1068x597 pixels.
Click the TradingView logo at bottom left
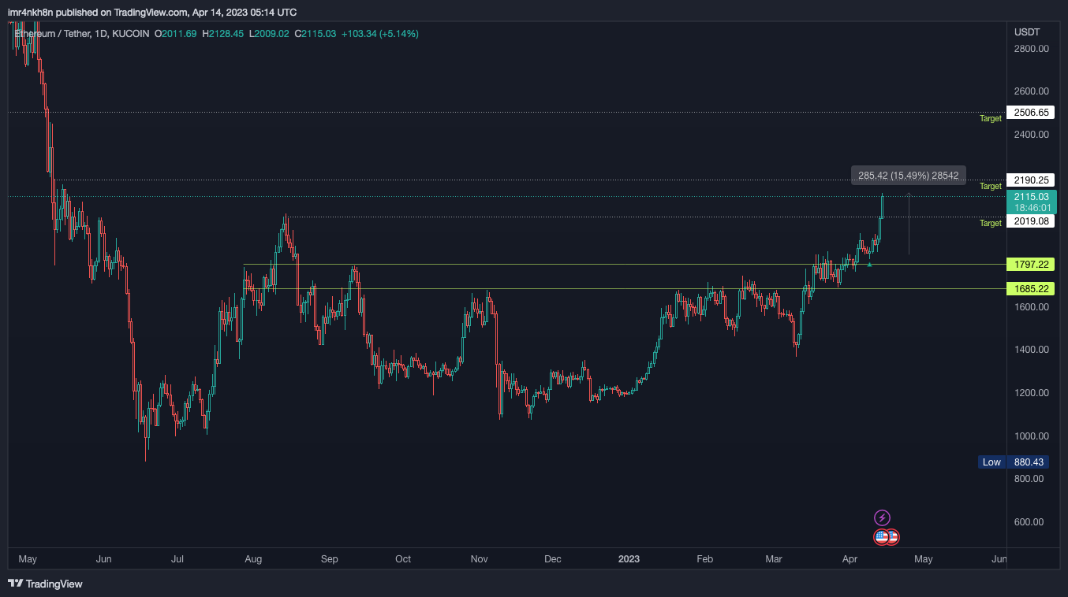[x=45, y=584]
